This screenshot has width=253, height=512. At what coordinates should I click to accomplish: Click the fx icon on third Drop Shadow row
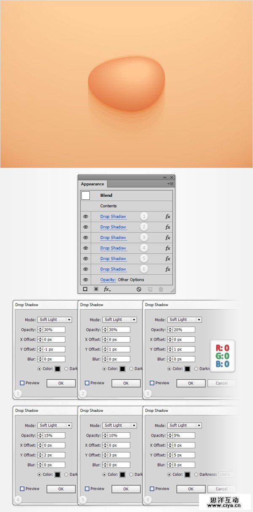tap(168, 238)
